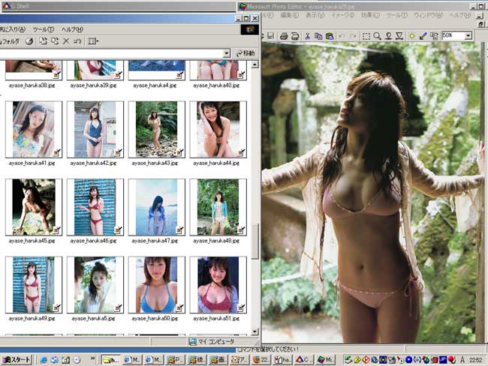Screen dimensions: 488x366
Task: Open the 50% zoom level dropdown
Action: [x=468, y=36]
